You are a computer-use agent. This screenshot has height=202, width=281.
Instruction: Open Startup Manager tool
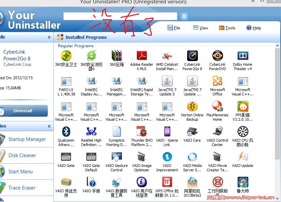pos(27,139)
